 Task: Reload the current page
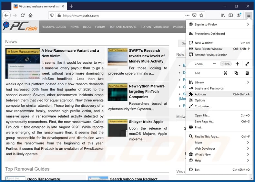pyautogui.click(x=23, y=16)
